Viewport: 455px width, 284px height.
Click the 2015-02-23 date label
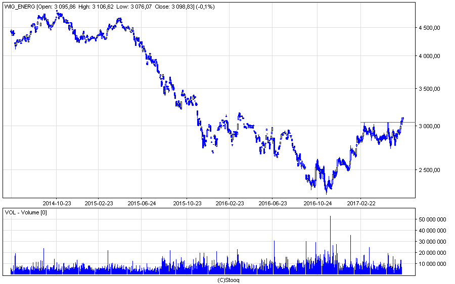tap(99, 203)
